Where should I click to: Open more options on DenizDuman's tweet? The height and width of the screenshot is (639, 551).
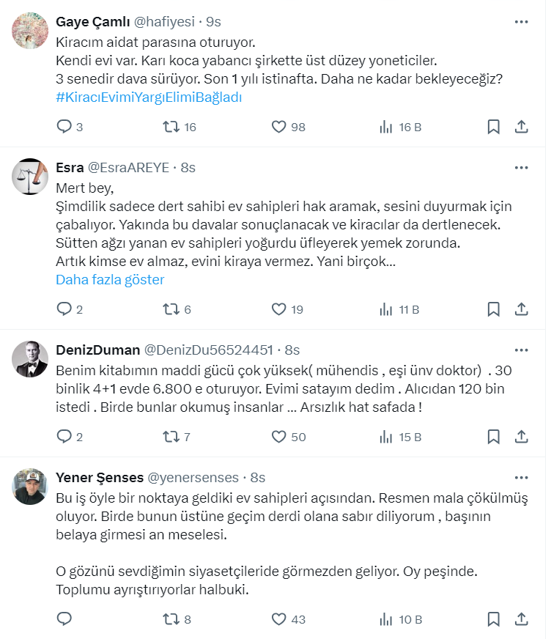coord(521,350)
